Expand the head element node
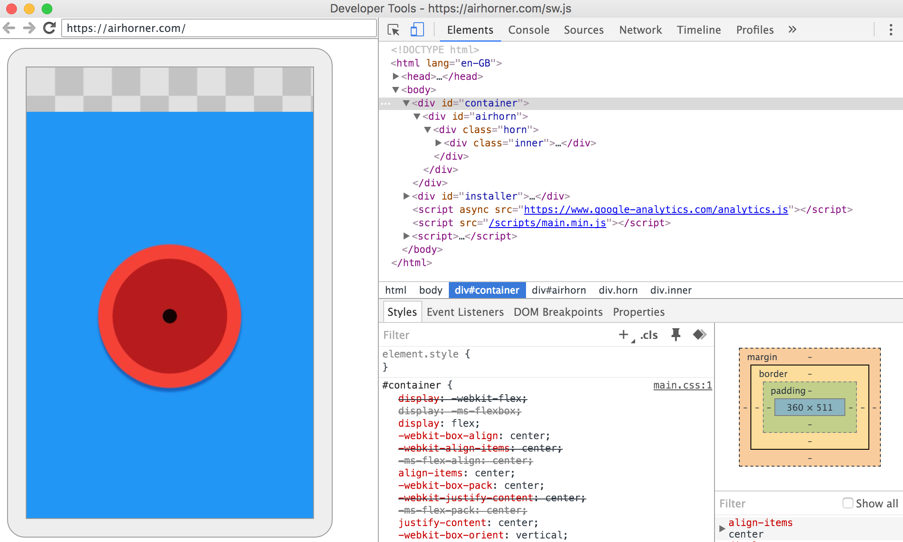This screenshot has width=903, height=542. click(x=396, y=76)
